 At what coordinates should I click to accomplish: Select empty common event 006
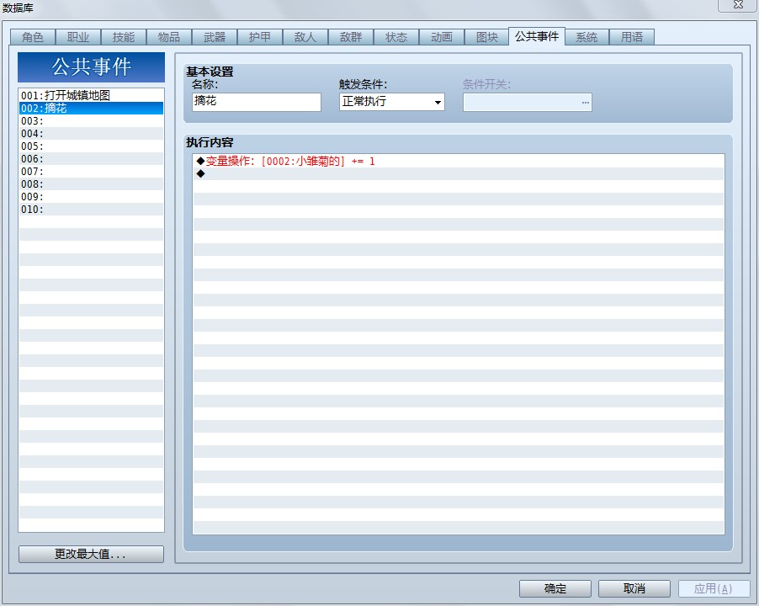point(91,158)
